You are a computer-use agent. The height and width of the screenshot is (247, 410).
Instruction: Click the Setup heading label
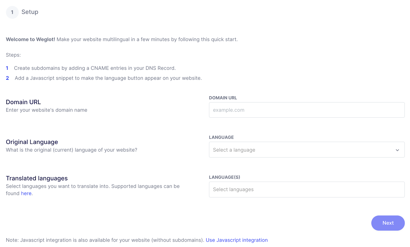pyautogui.click(x=30, y=12)
